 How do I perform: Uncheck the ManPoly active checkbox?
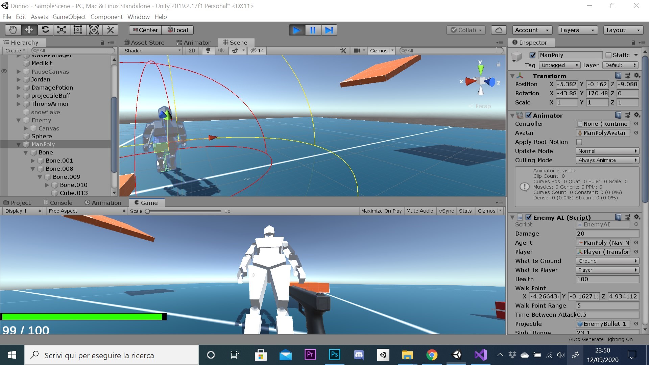[x=533, y=55]
